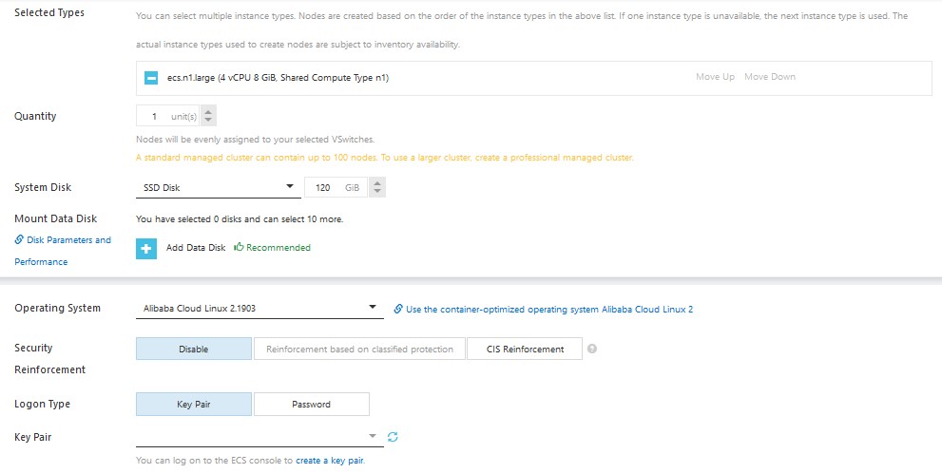Viewport: 942px width, 473px height.
Task: Open the Key Pair selection dropdown
Action: click(259, 437)
